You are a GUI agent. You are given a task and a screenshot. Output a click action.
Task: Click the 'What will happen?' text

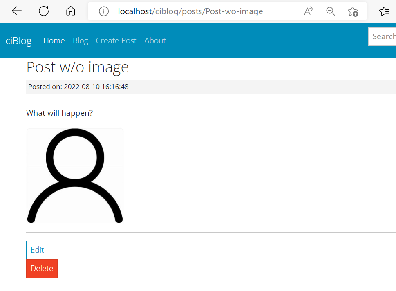tap(60, 113)
